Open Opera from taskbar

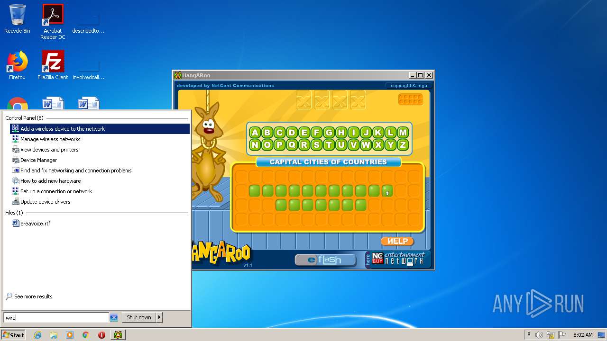pyautogui.click(x=101, y=335)
